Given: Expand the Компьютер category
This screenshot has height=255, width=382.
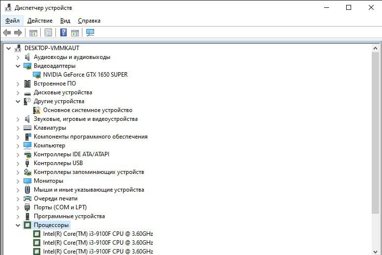Looking at the screenshot, I should point(18,146).
